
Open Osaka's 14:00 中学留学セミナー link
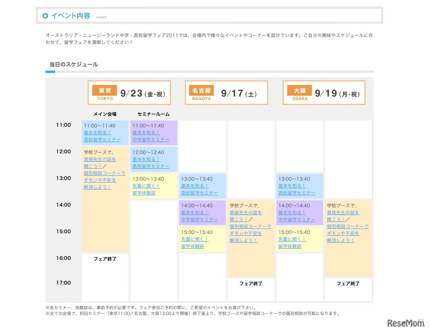tap(297, 220)
